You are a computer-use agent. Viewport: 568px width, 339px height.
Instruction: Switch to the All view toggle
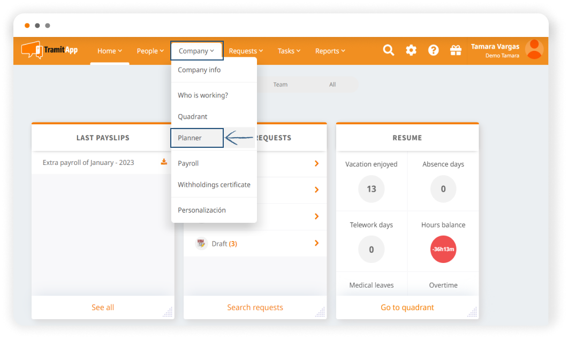(332, 85)
